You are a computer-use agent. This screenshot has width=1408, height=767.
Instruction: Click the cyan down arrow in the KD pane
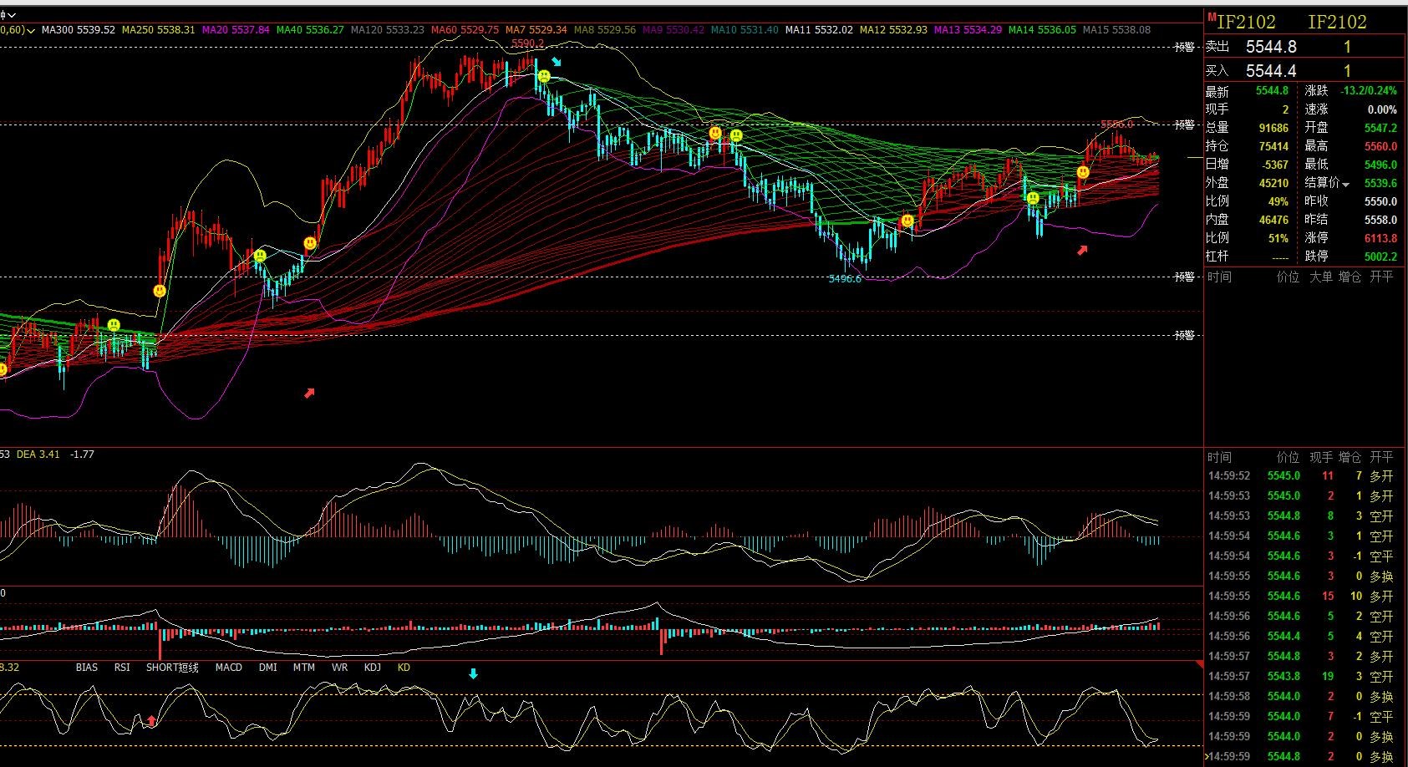473,673
